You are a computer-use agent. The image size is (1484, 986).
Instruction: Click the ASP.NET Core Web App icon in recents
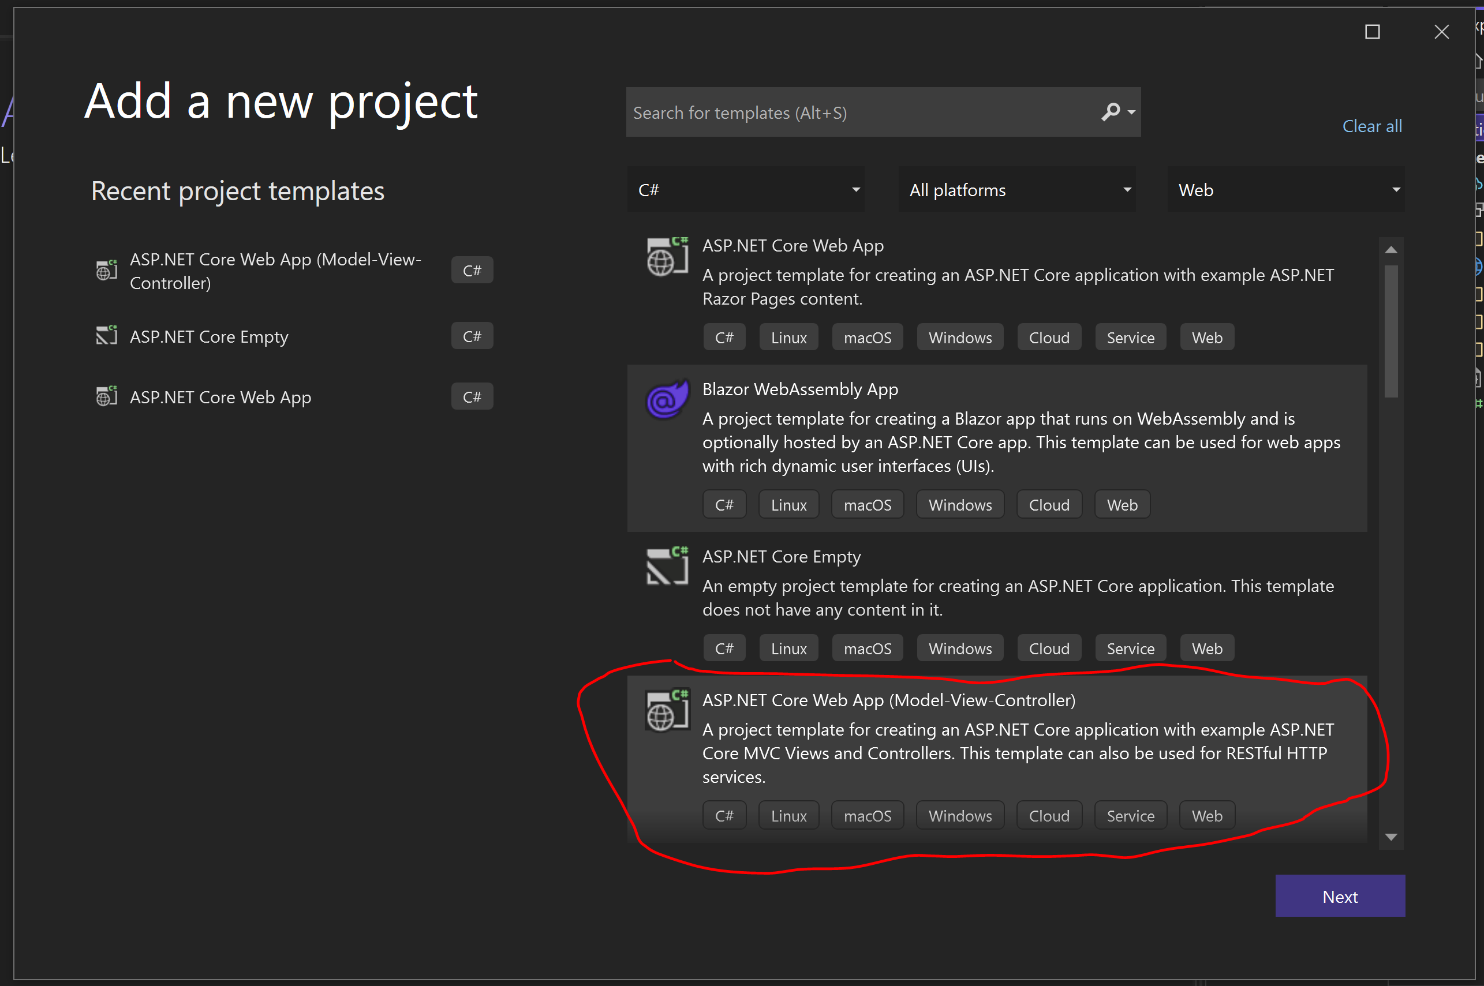pyautogui.click(x=106, y=396)
